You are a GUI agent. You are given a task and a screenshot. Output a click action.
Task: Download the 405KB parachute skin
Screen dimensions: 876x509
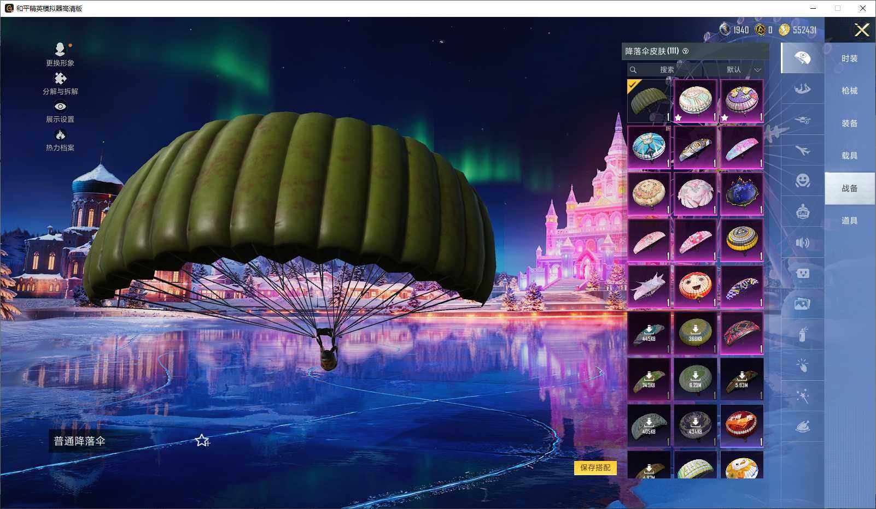pos(649,426)
